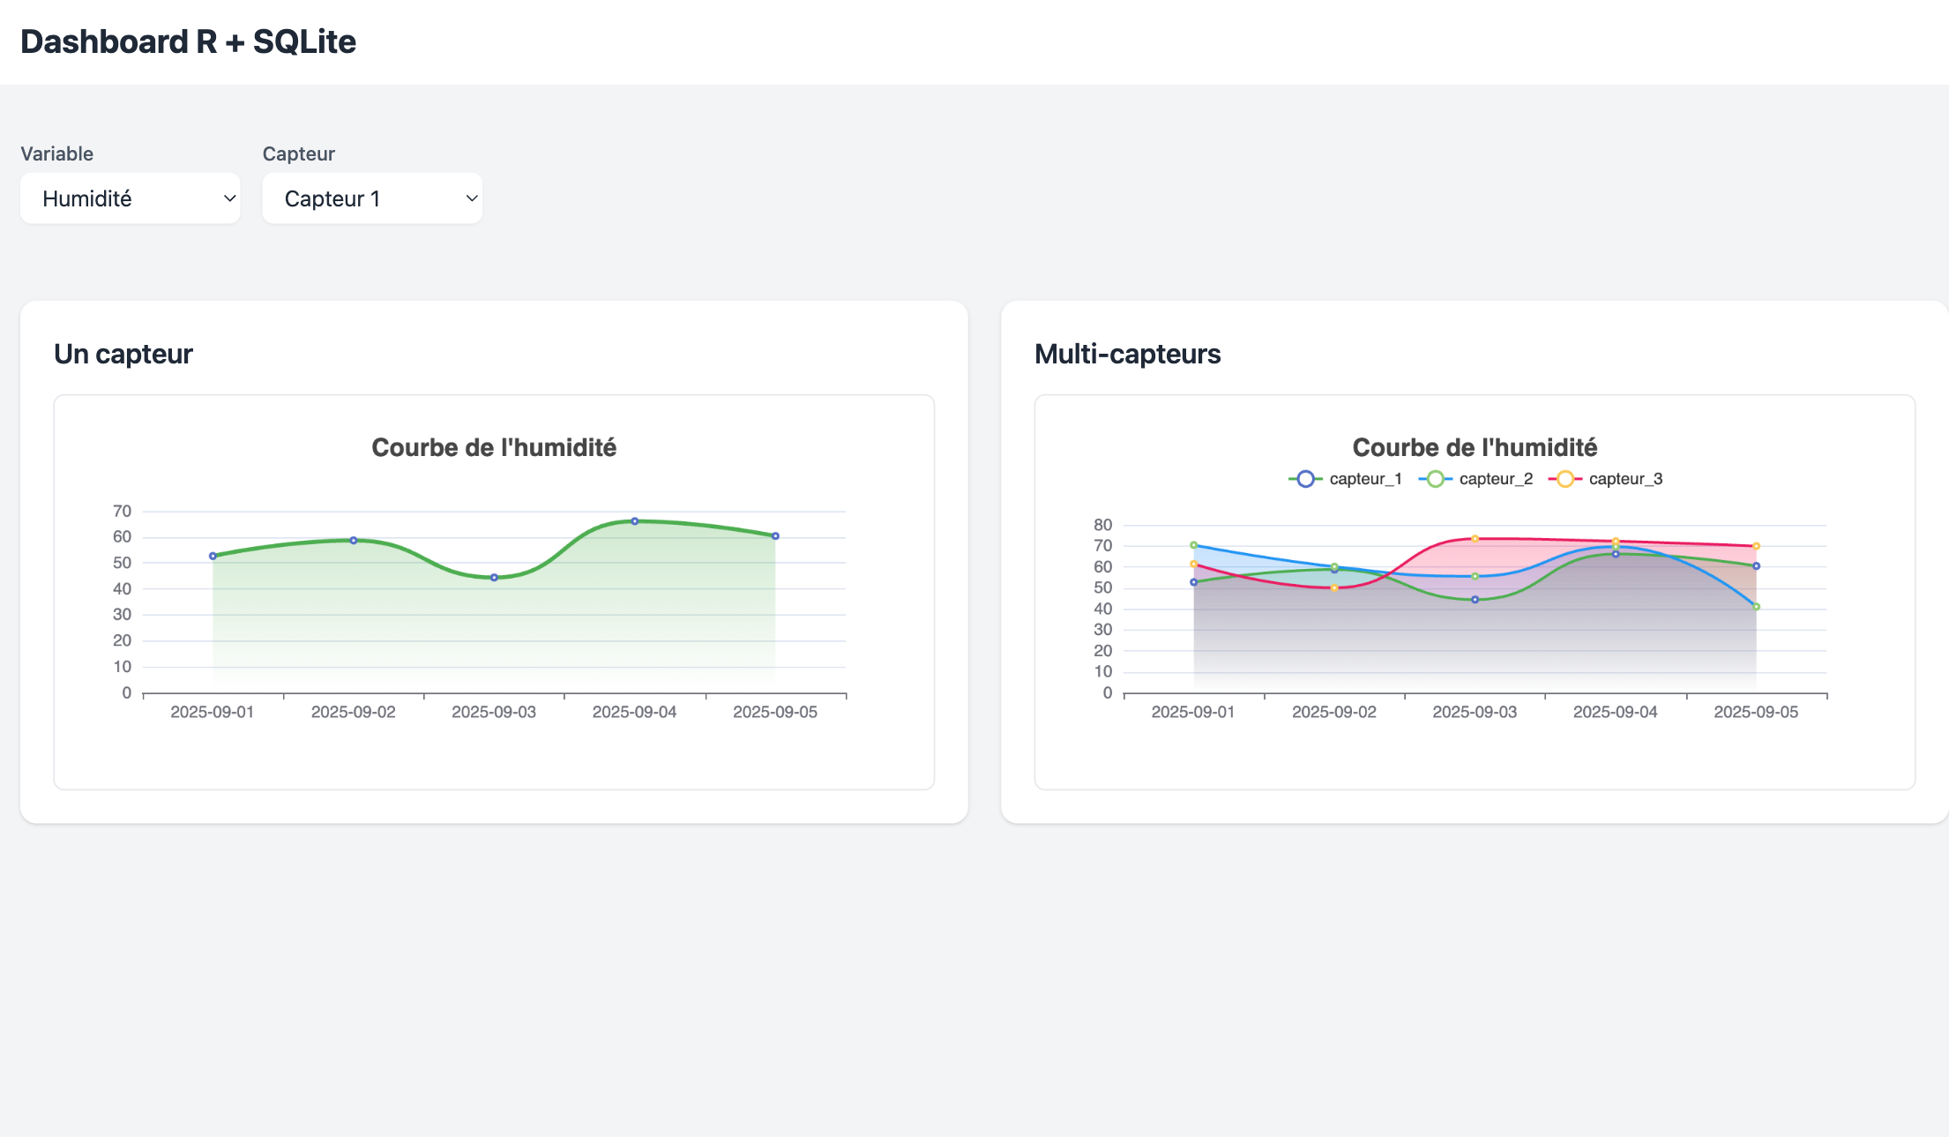The image size is (1949, 1137).
Task: Click capteur_1 green-line point at 2025-09-03 in Multi-capteurs
Action: (1475, 600)
